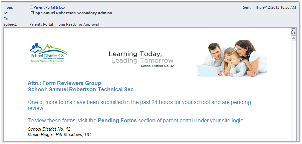Click the ruler toggle icon above the scrollbar
This screenshot has width=302, height=144.
coord(293,33)
